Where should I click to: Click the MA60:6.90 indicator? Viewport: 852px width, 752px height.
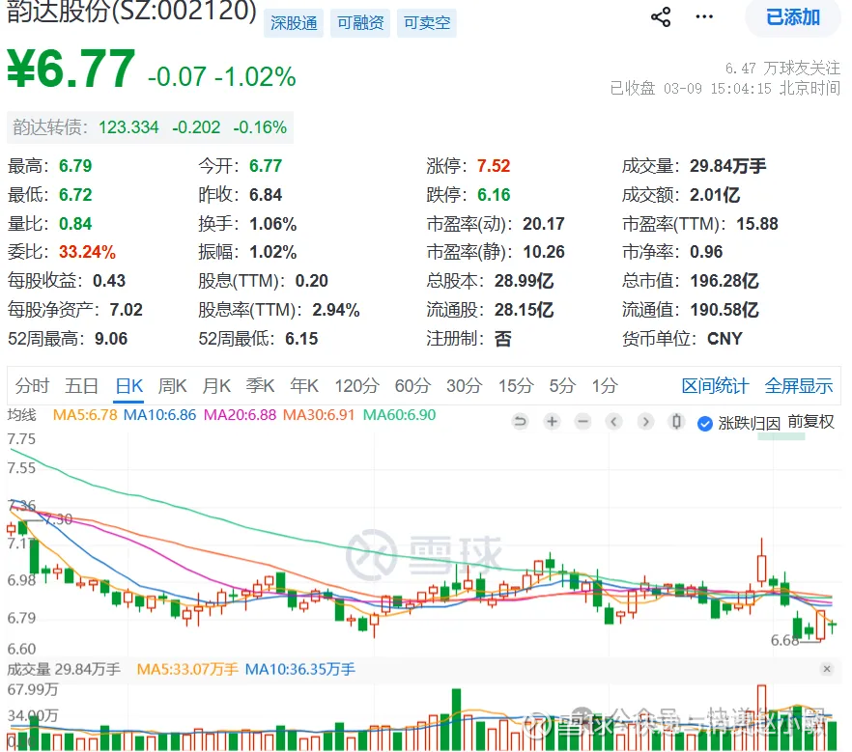pyautogui.click(x=399, y=415)
